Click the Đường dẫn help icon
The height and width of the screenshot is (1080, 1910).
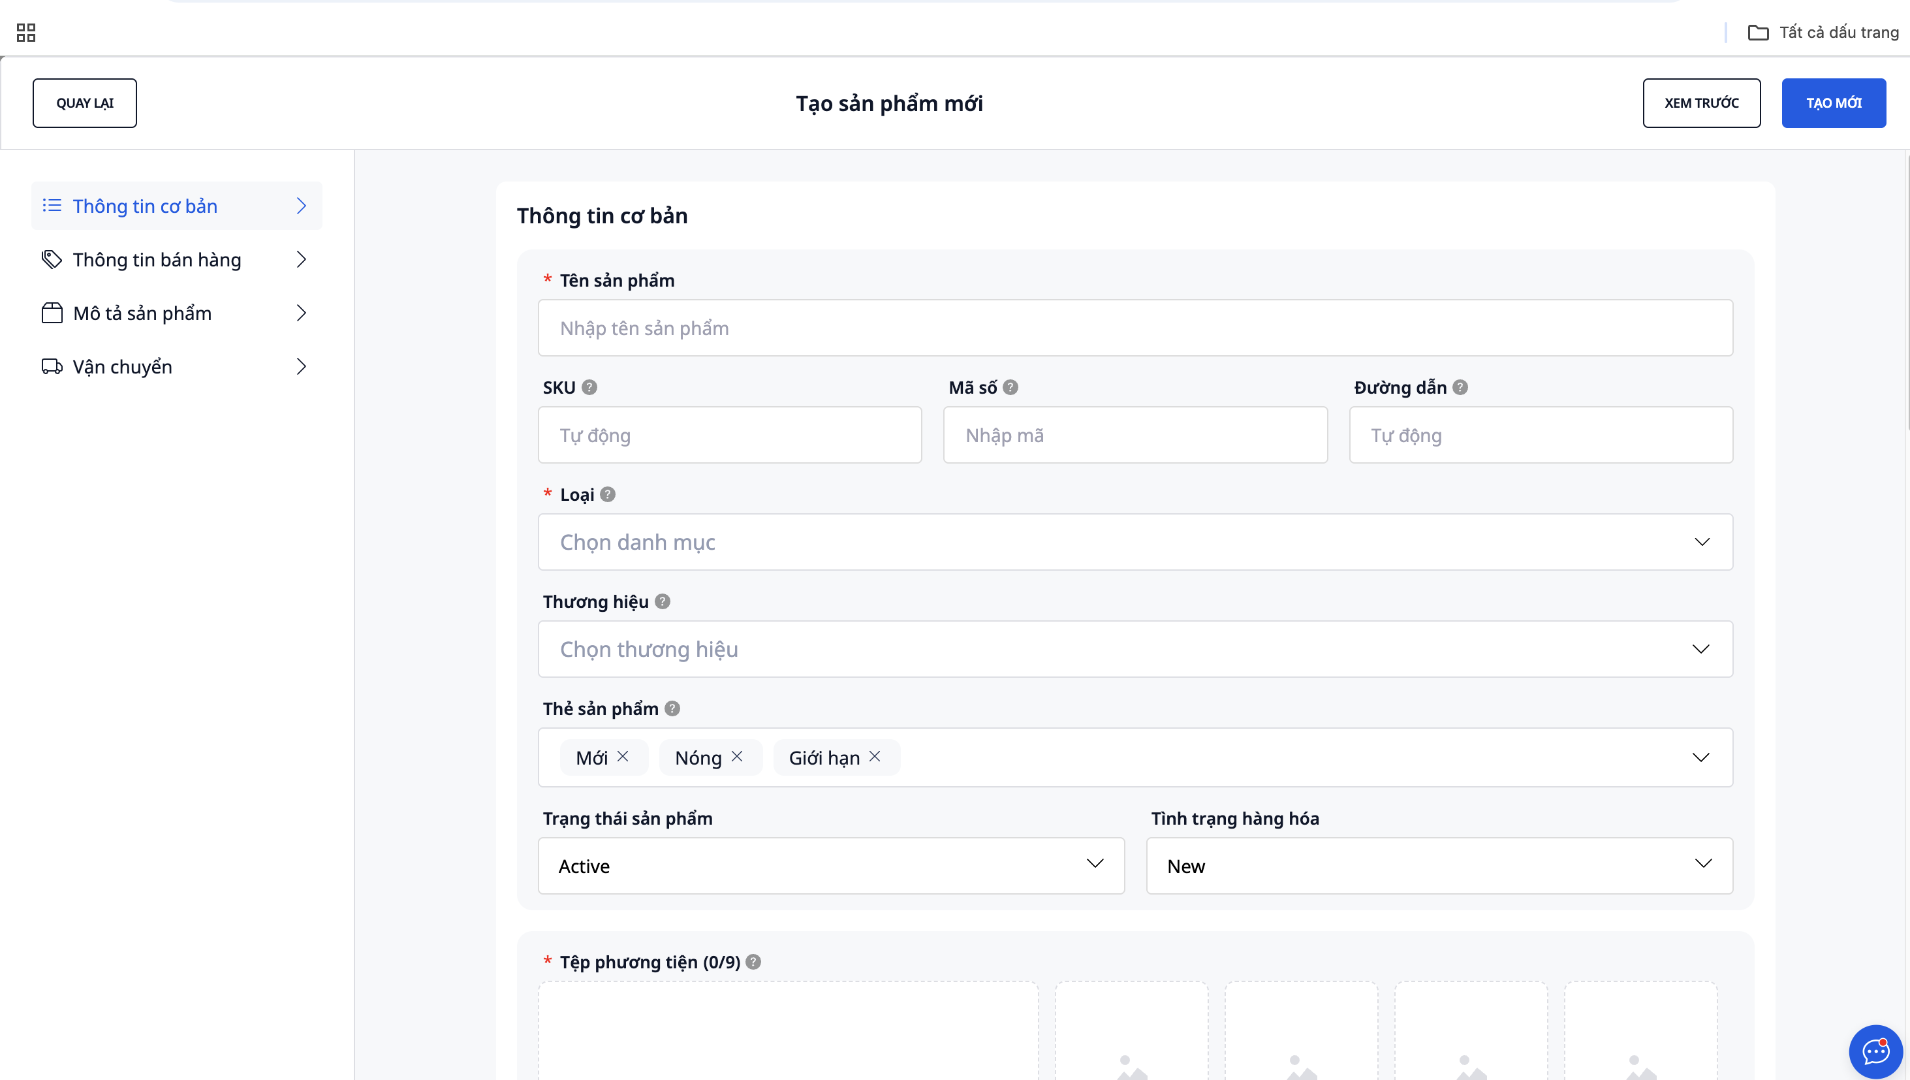coord(1460,387)
